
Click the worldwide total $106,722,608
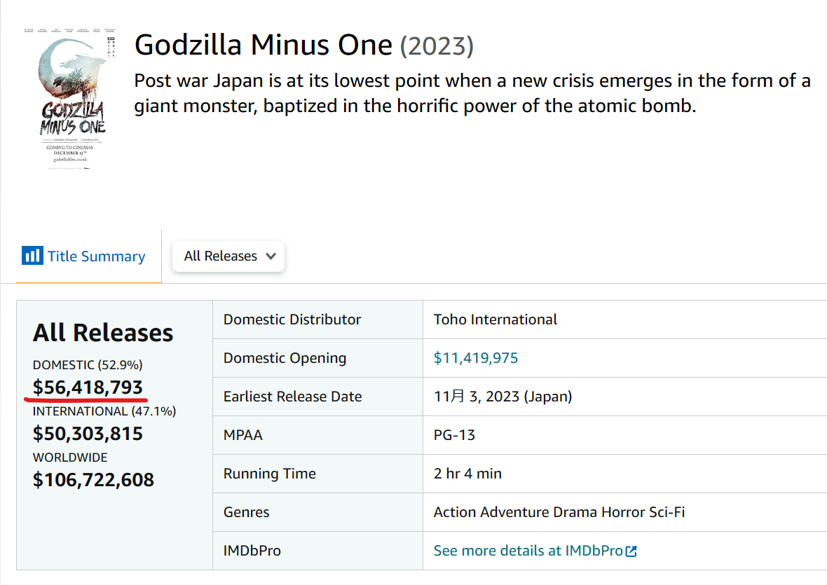tap(93, 480)
